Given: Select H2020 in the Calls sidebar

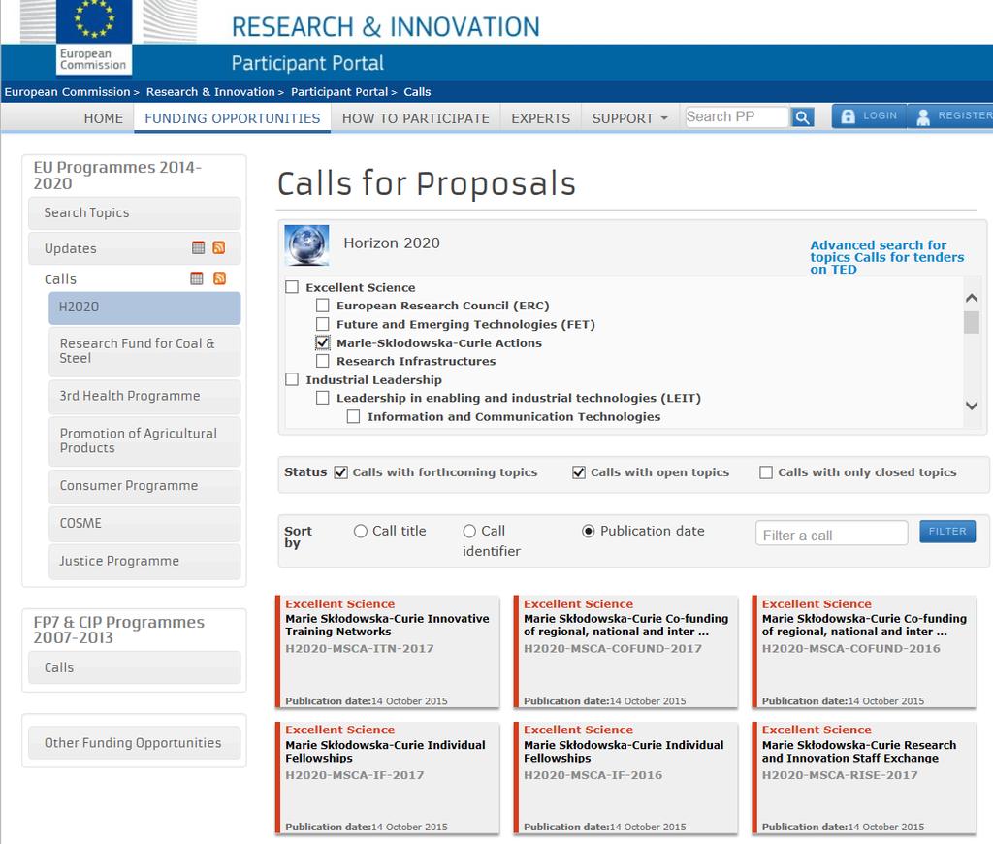Looking at the screenshot, I should point(144,308).
